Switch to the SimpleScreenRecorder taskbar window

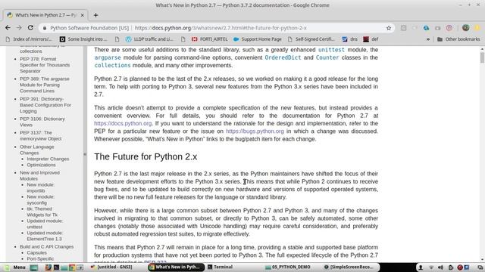(x=349, y=267)
